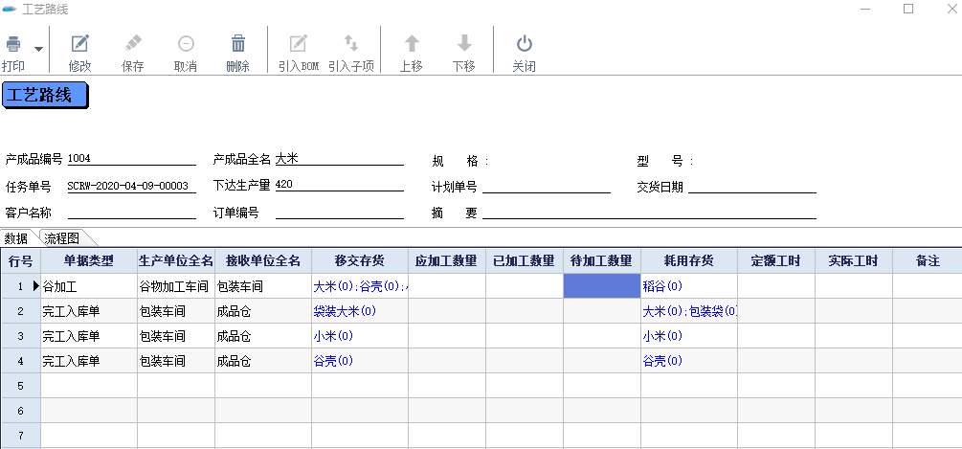Viewport: 962px width, 449px height.
Task: Click the Print (打印) toolbar icon
Action: click(13, 45)
